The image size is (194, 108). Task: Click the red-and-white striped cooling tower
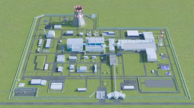pyautogui.click(x=79, y=16)
